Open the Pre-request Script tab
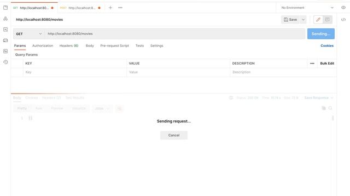Image resolution: width=350 pixels, height=196 pixels. pyautogui.click(x=114, y=46)
